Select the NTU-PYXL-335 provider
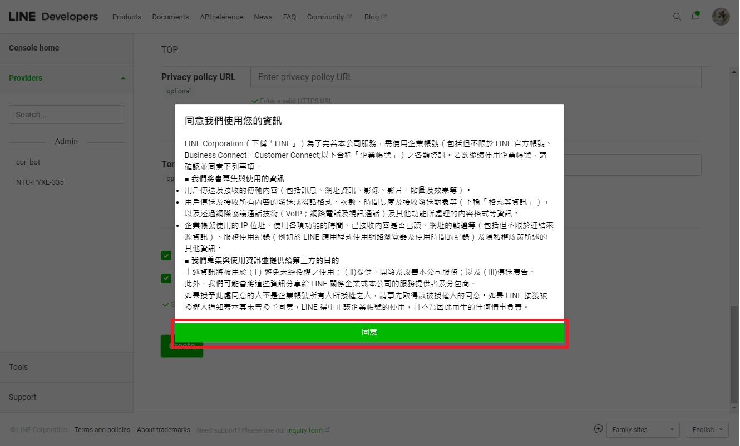 40,182
